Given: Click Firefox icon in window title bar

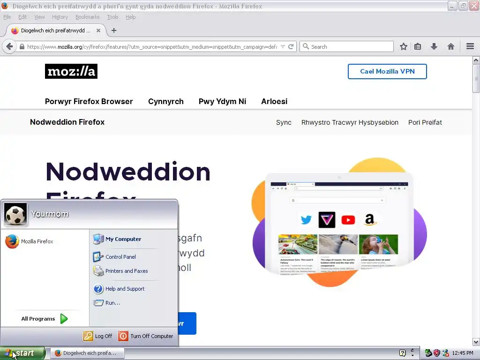Looking at the screenshot, I should pos(5,6).
